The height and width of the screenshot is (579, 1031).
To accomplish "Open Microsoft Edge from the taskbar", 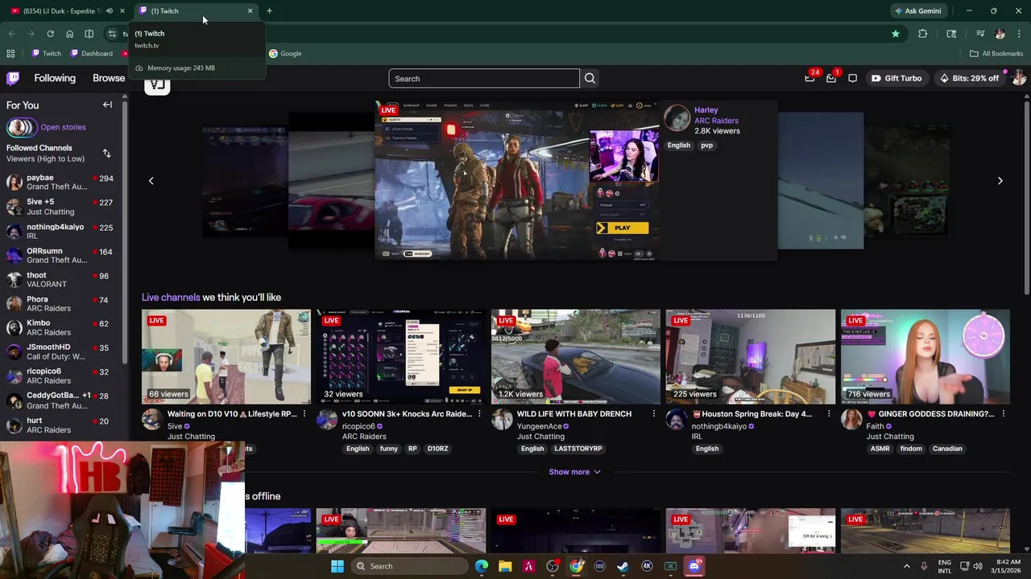I will (x=482, y=566).
